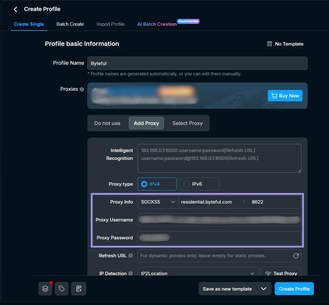Open the Batch Create tab
Viewport: 329px width, 305px height.
pyautogui.click(x=70, y=24)
